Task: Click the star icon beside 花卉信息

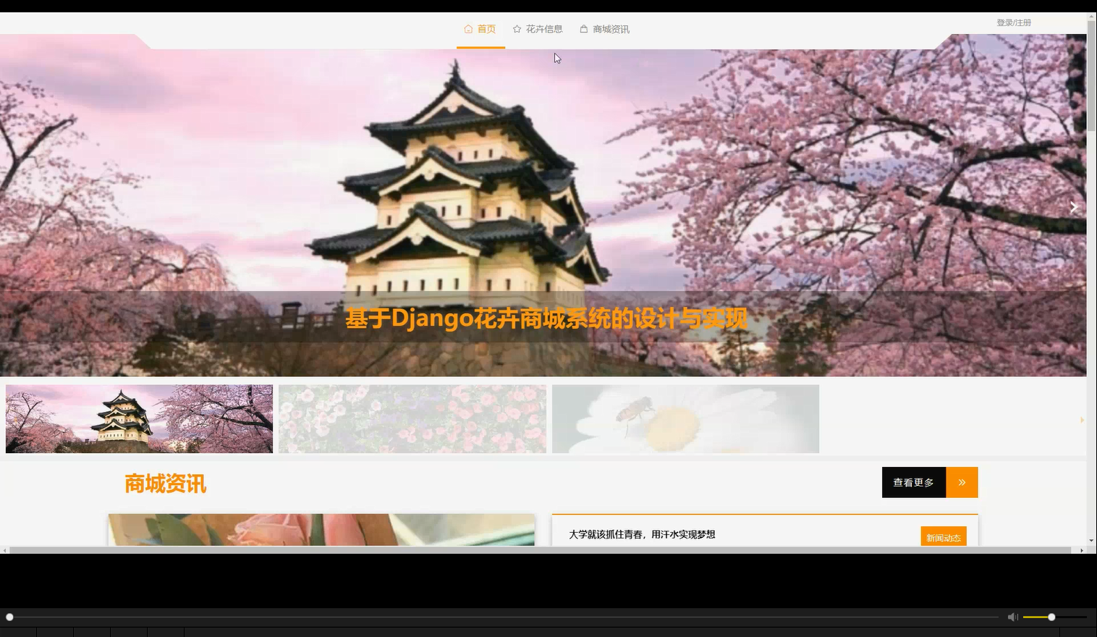Action: [517, 29]
